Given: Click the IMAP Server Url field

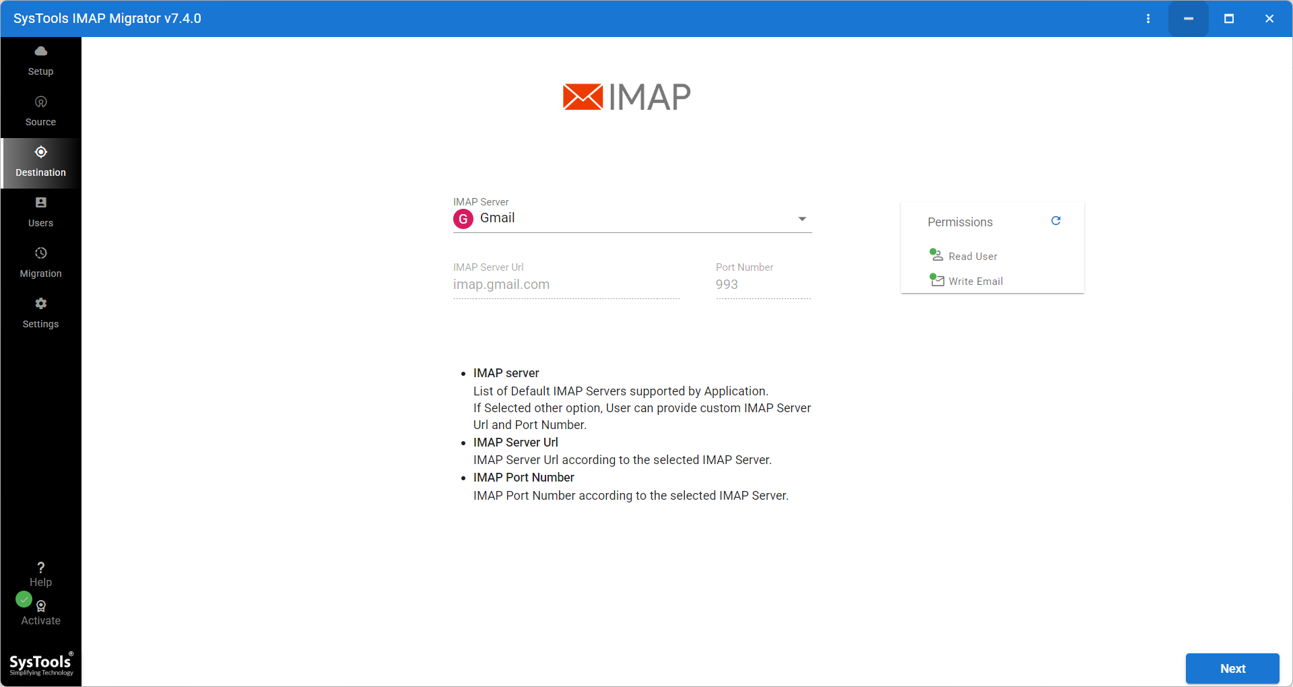Looking at the screenshot, I should tap(566, 284).
